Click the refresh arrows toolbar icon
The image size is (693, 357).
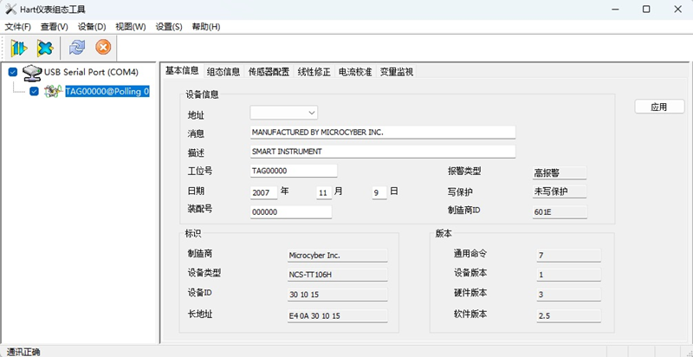(x=77, y=48)
